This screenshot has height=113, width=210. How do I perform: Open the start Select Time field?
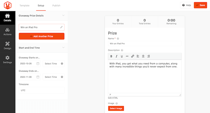pos(53,64)
